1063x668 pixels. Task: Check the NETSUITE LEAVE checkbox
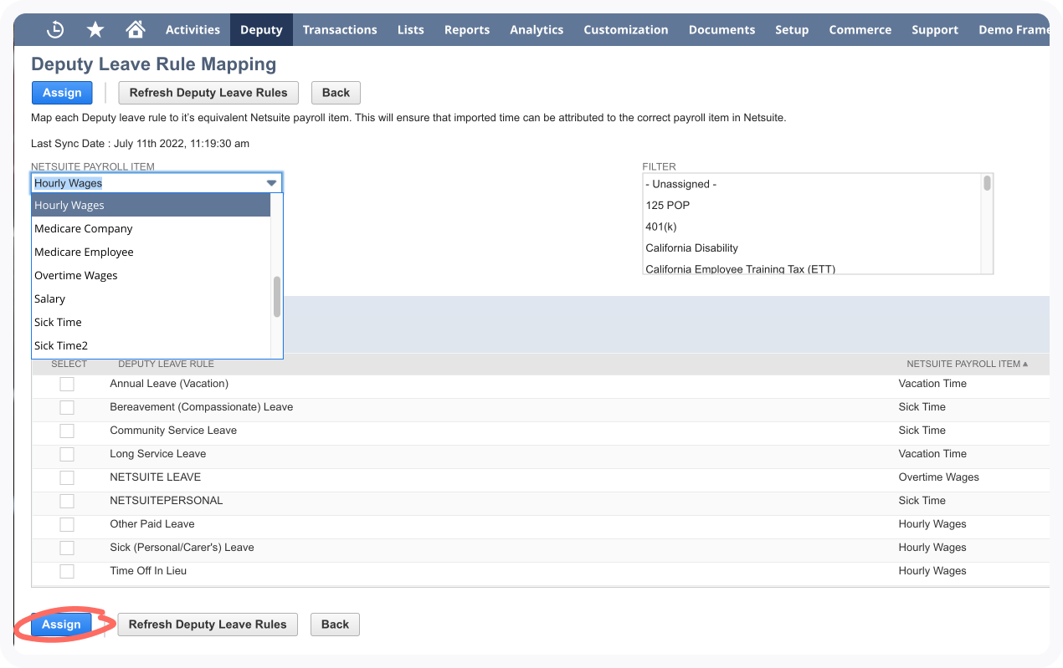[x=67, y=477]
